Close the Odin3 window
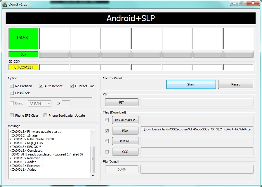The width and height of the screenshot is (262, 187). coord(253,3)
